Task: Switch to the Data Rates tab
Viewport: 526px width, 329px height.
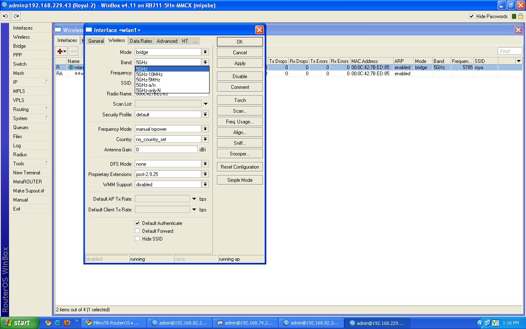Action: click(x=141, y=41)
